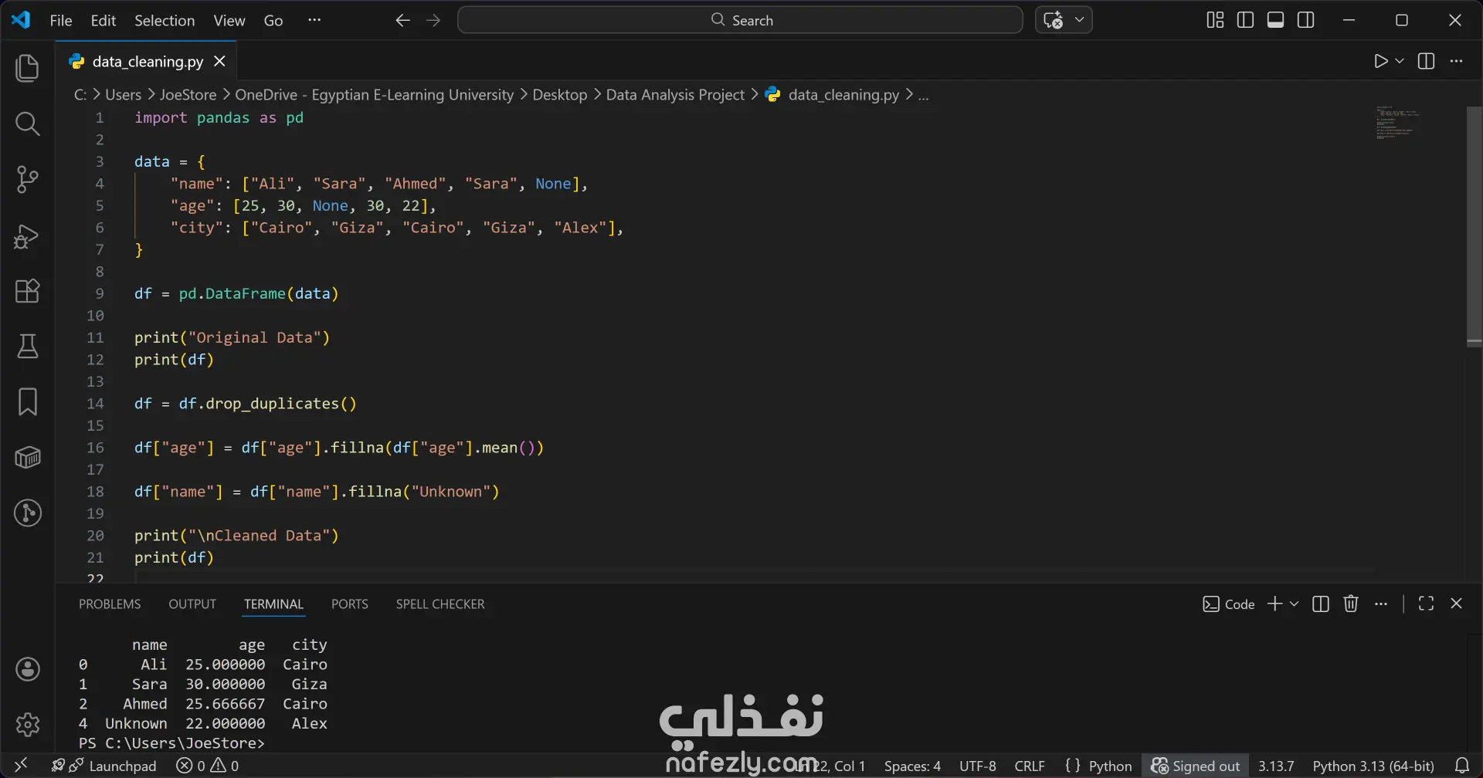The image size is (1483, 778).
Task: Select the data_cleaning.py editor tab
Action: coord(145,61)
